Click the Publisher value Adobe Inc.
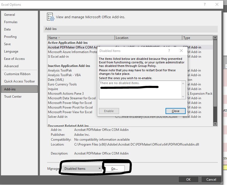 coord(82,135)
